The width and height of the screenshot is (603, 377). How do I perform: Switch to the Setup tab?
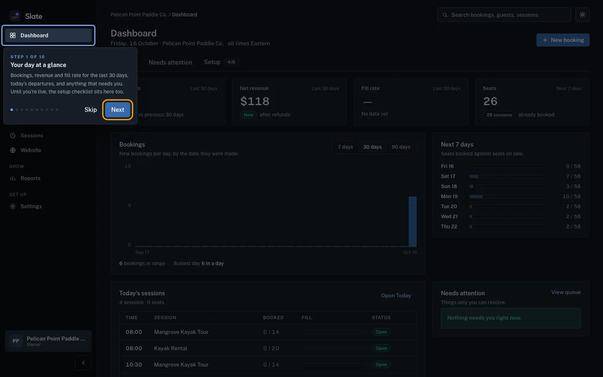tap(221, 62)
